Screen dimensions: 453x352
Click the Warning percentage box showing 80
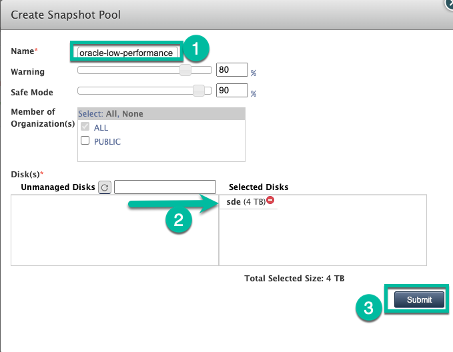point(232,71)
